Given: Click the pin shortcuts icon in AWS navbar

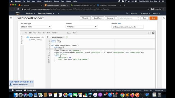Looking at the screenshot, I should point(58,13).
